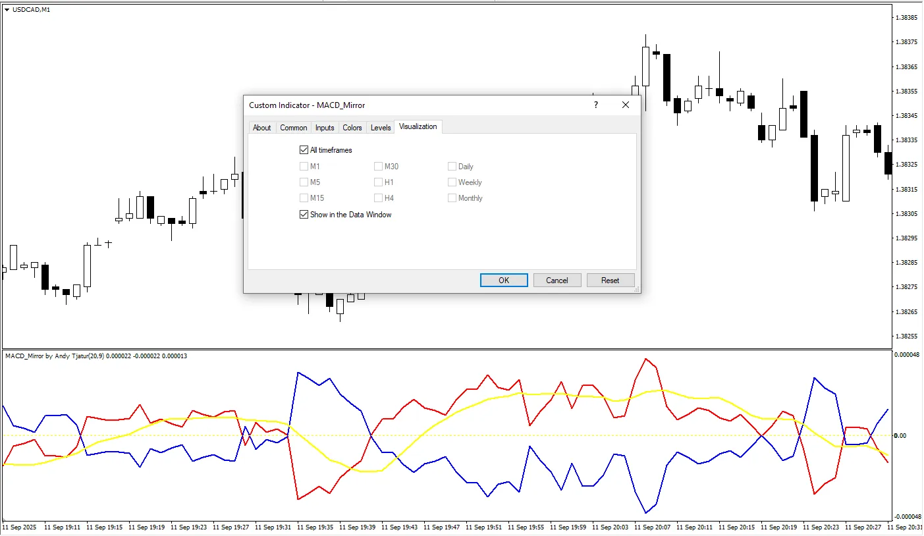Open the About tab
Viewport: 924px width, 536px height.
click(x=262, y=128)
